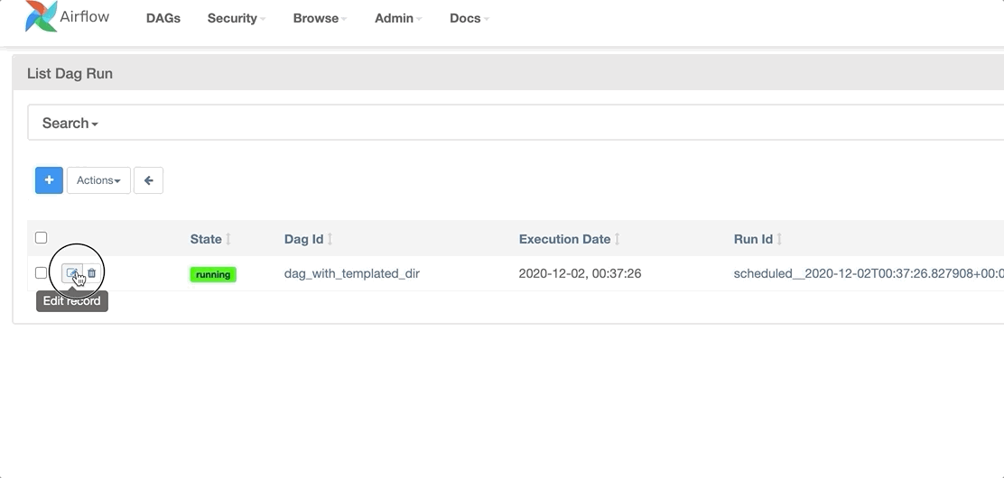Image resolution: width=1004 pixels, height=478 pixels.
Task: Click the Execution Date column header
Action: 565,239
